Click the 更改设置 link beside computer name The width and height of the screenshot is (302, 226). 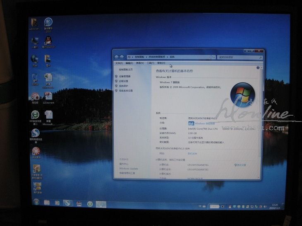click(241, 164)
